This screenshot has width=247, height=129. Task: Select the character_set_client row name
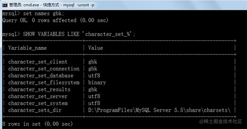click(x=38, y=62)
